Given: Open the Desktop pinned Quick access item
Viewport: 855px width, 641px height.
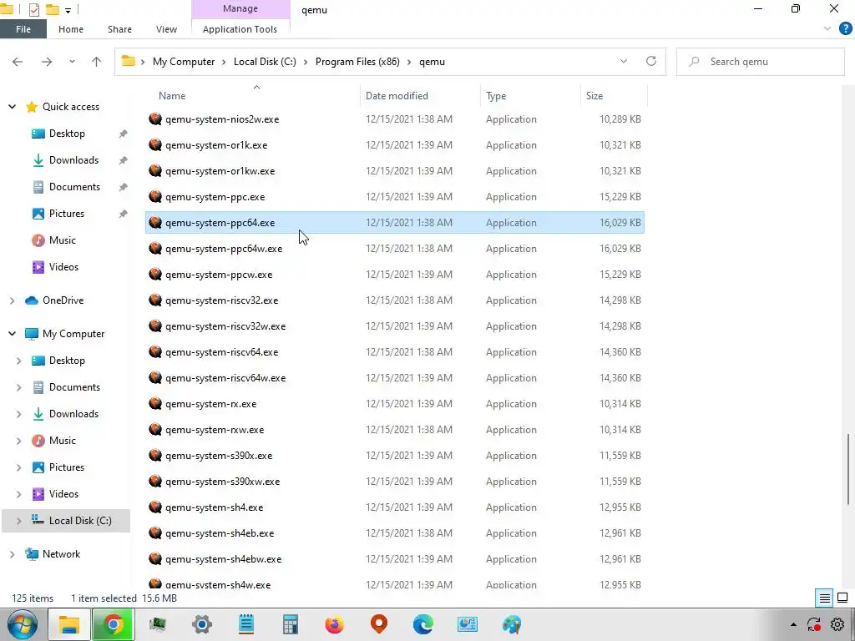Looking at the screenshot, I should coord(67,134).
